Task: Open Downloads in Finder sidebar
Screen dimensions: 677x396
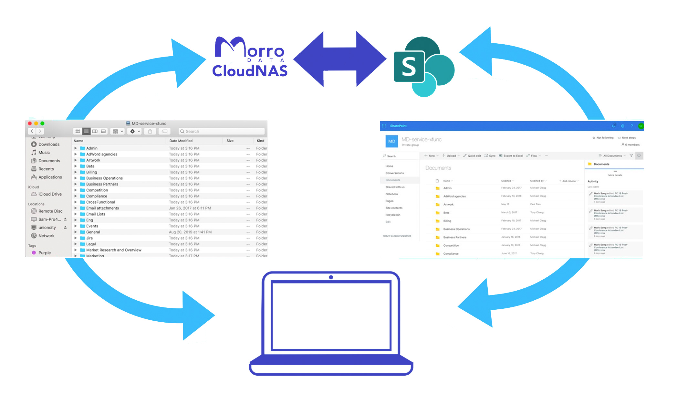Action: click(x=45, y=144)
